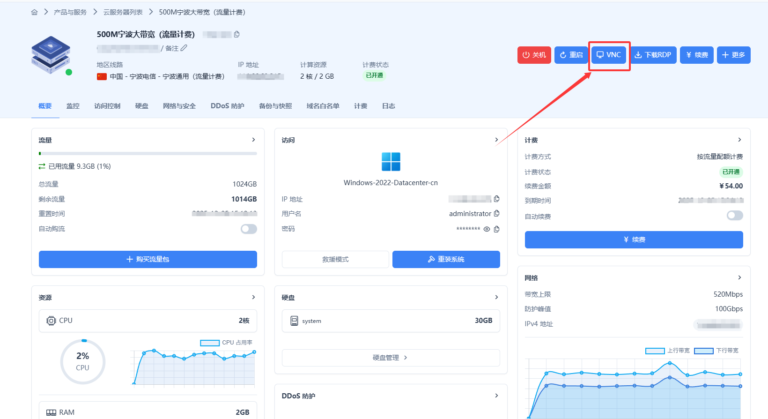Click the 购买流量包 button
The height and width of the screenshot is (419, 768).
pos(148,259)
